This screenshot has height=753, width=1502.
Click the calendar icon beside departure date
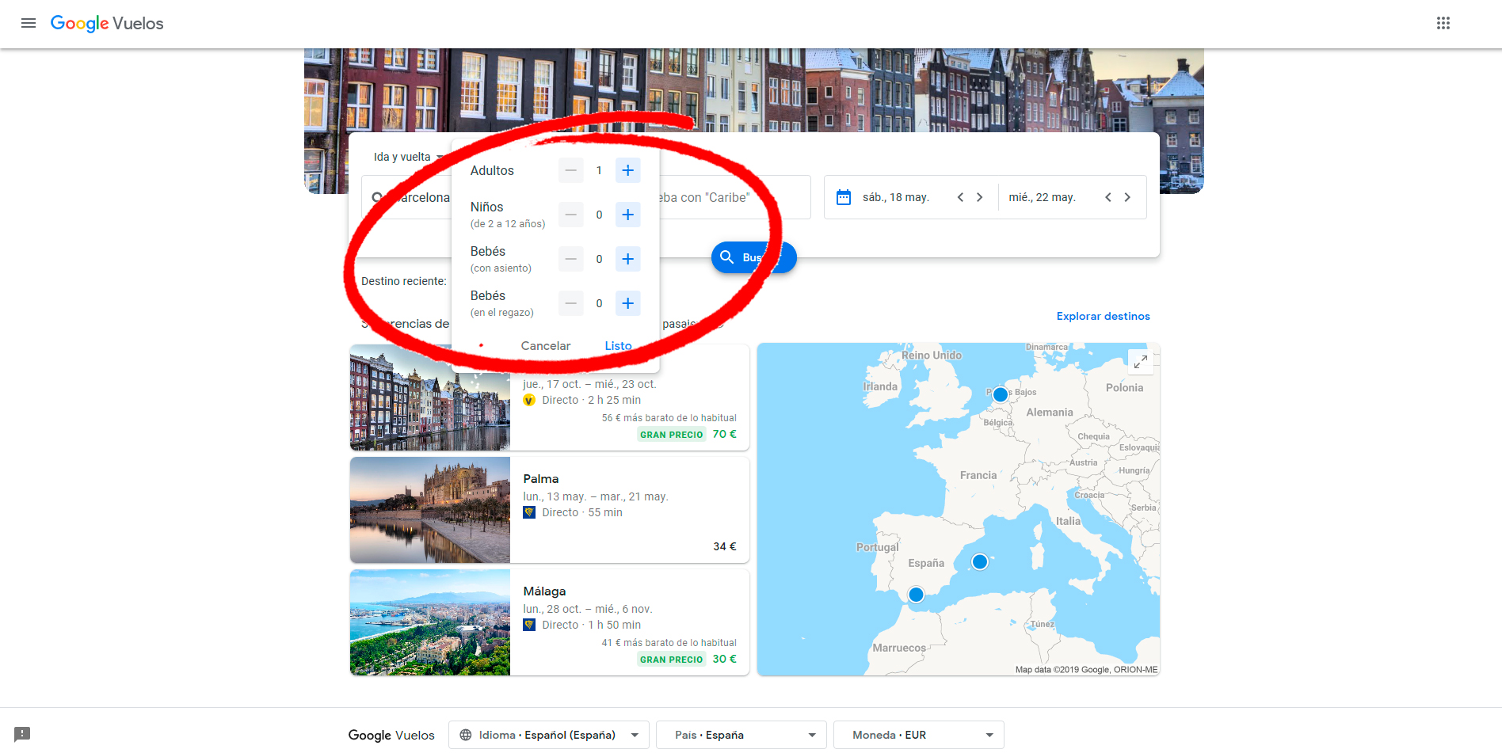[x=844, y=197]
